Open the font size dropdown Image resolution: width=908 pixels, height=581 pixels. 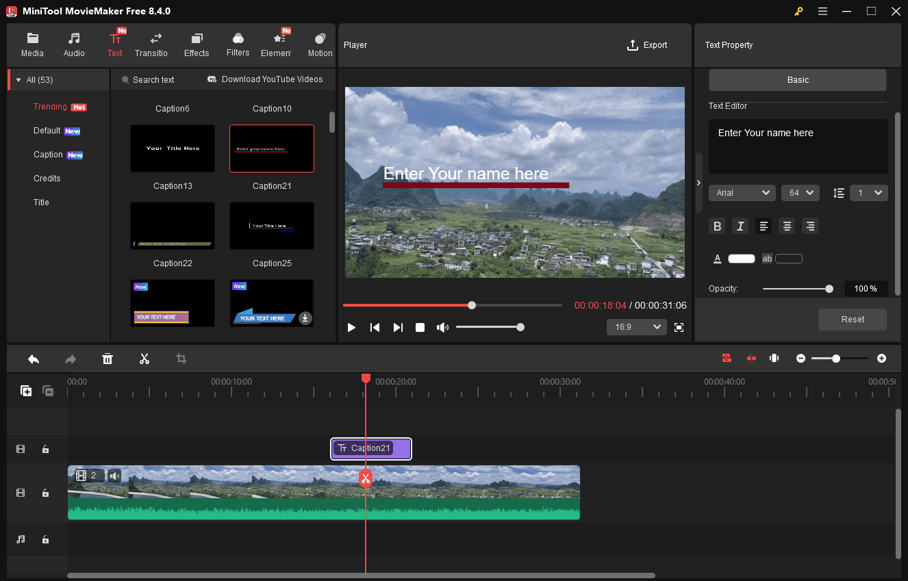[800, 192]
